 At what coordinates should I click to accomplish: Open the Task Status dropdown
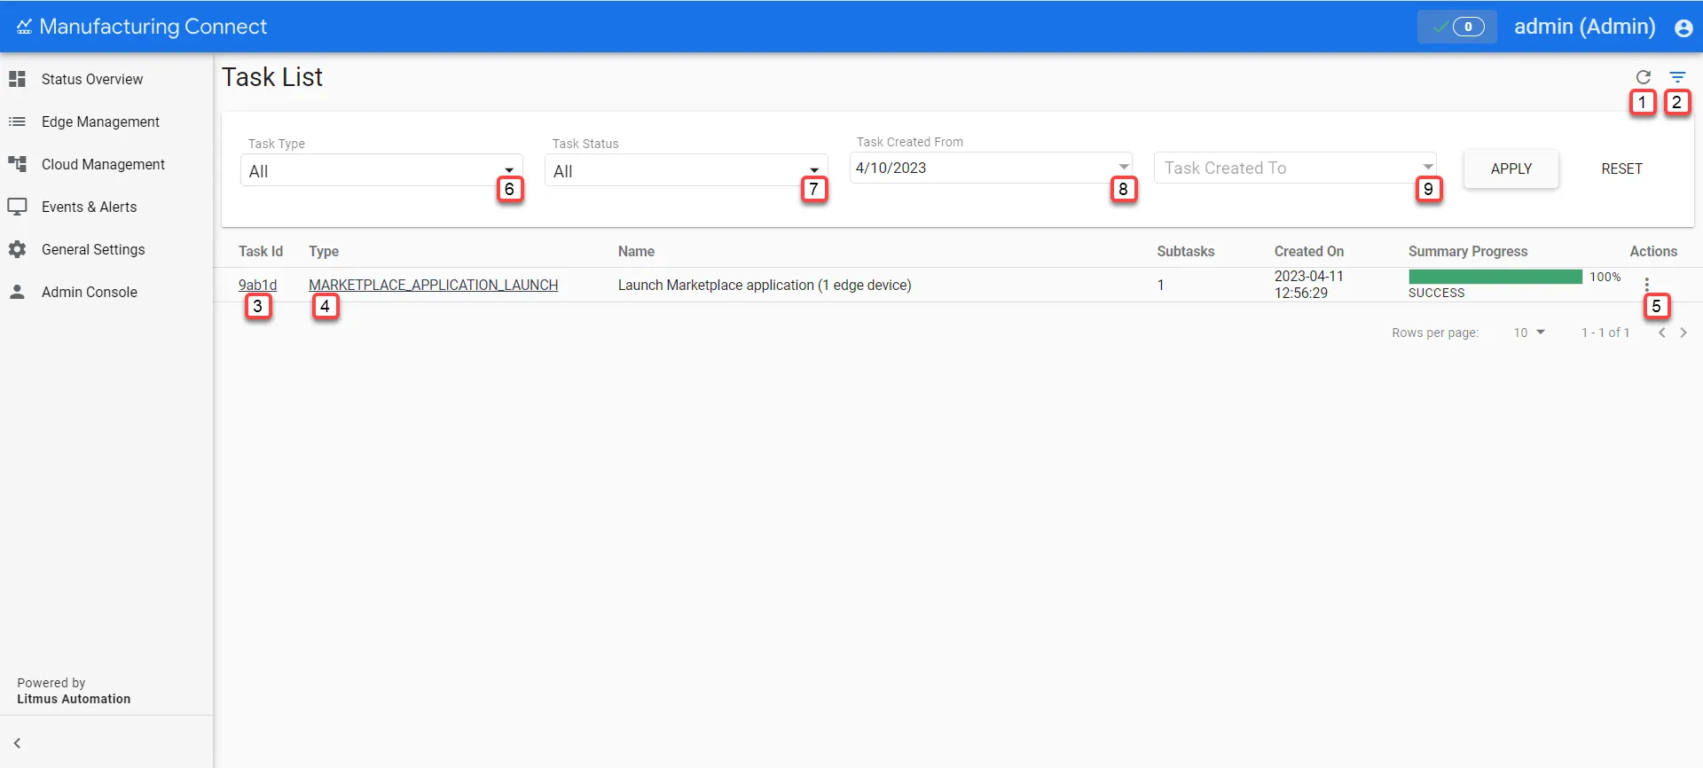tap(687, 170)
